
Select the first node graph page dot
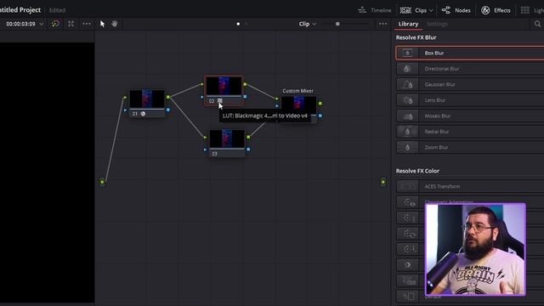(x=238, y=24)
